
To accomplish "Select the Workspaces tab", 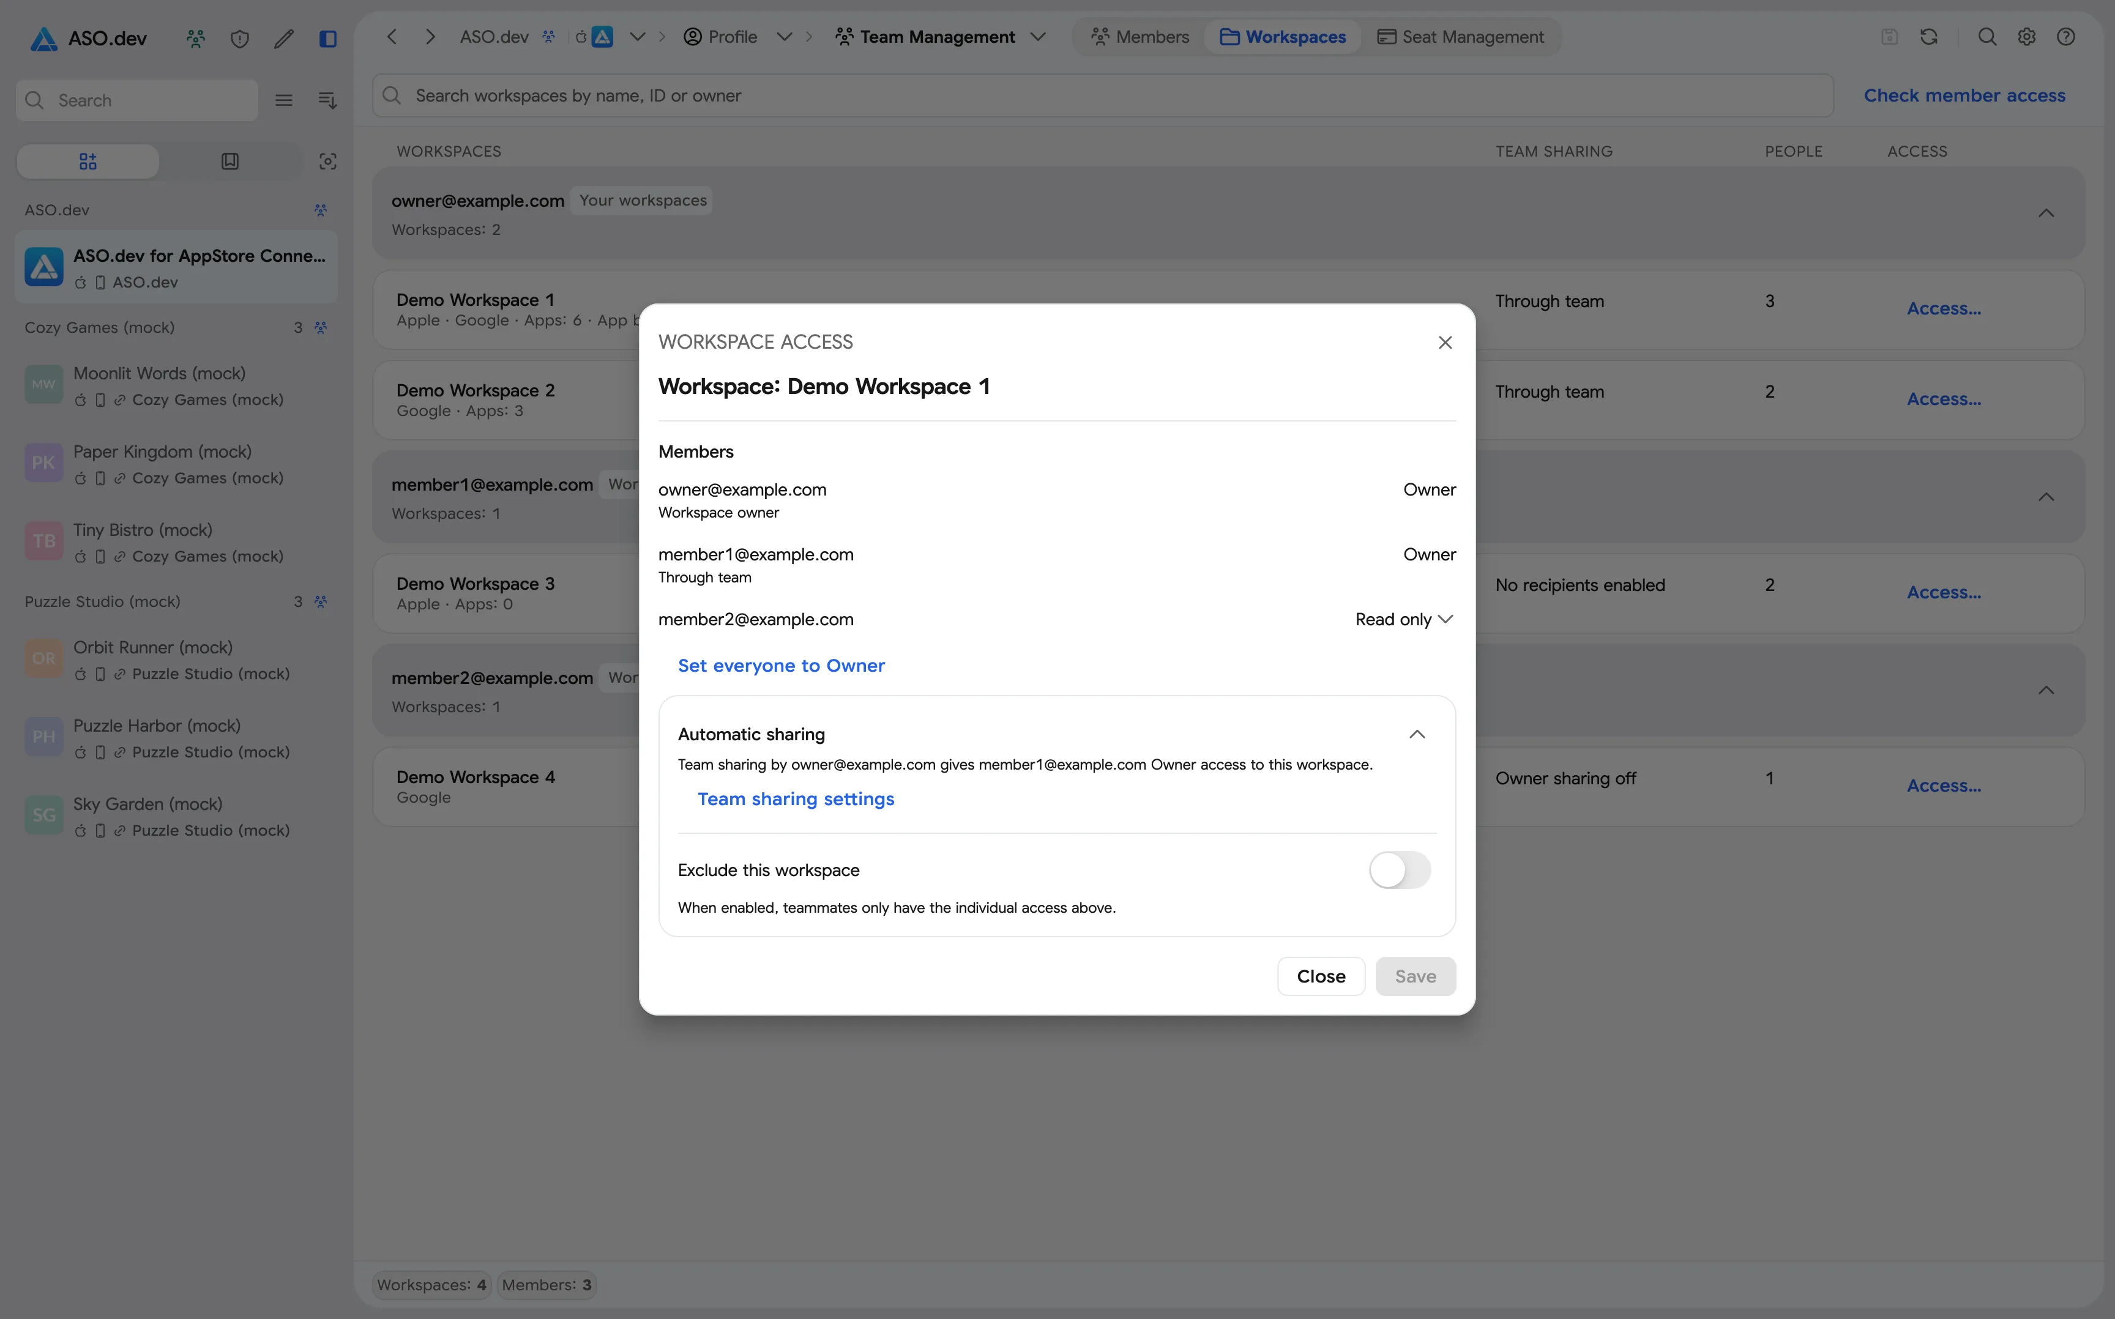I will click(1283, 37).
